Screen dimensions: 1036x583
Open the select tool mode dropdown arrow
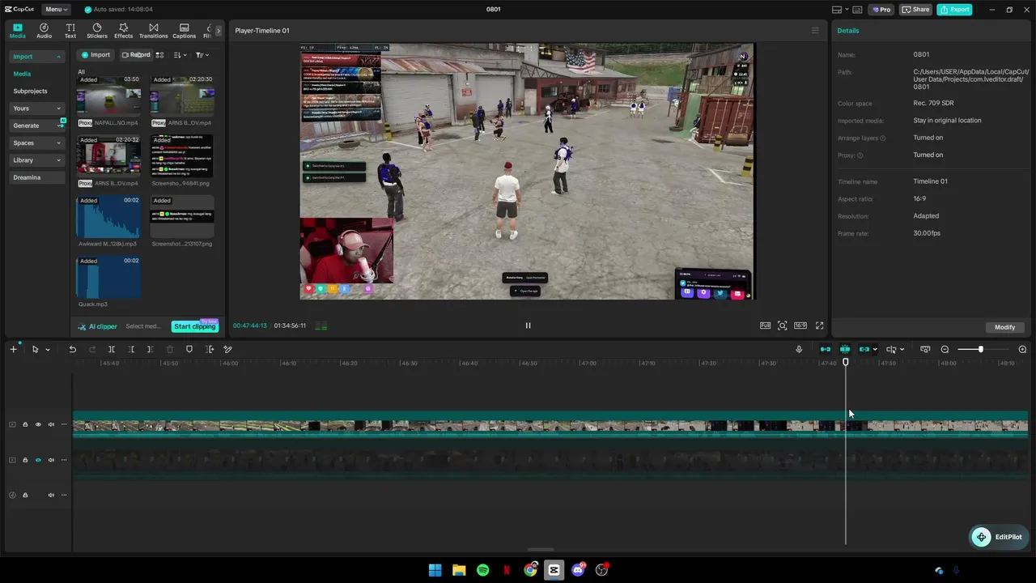[x=48, y=350]
